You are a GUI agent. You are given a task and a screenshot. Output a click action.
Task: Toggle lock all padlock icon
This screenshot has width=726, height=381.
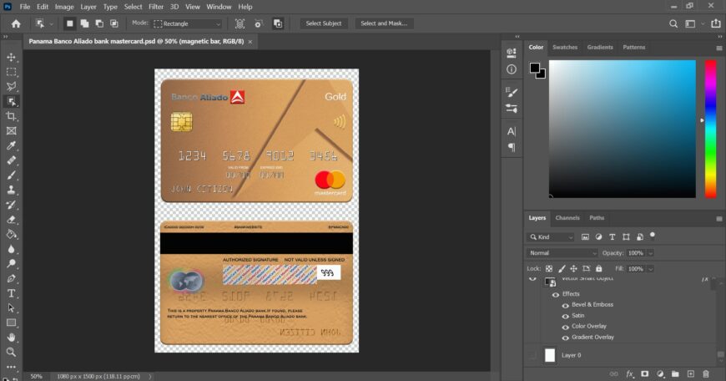pos(598,269)
